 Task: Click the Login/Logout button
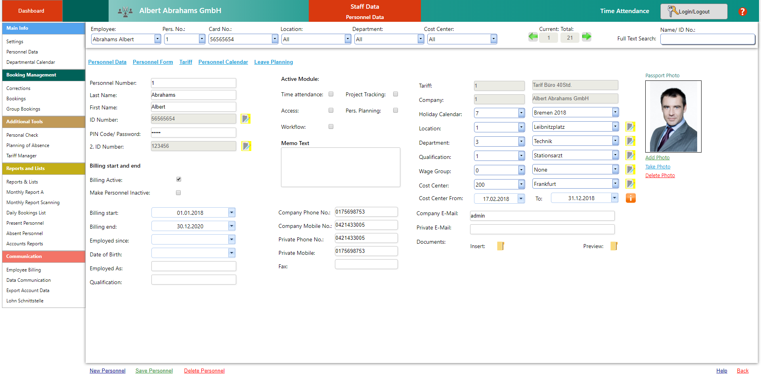tap(694, 11)
